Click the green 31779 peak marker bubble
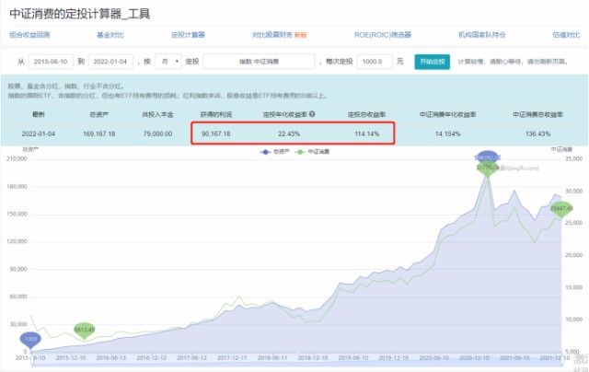589x372 pixels. (x=487, y=169)
